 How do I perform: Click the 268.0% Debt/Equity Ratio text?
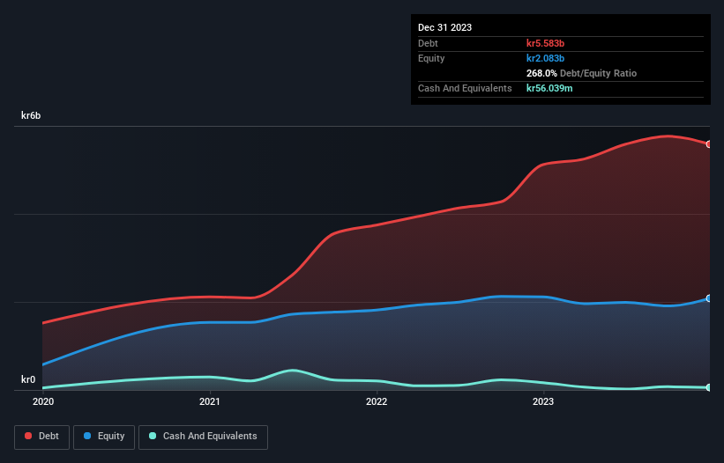pyautogui.click(x=581, y=73)
